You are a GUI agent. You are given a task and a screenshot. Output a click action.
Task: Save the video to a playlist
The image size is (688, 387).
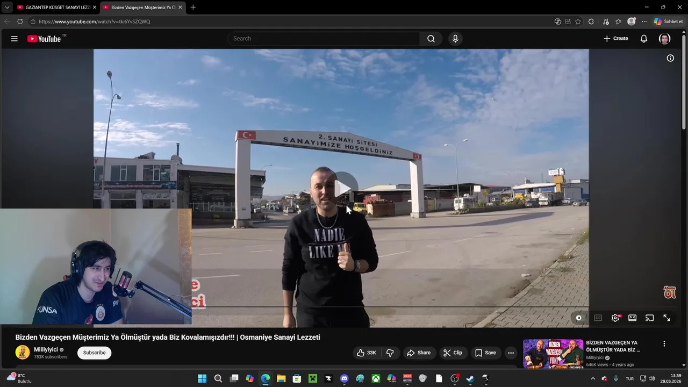pos(485,353)
